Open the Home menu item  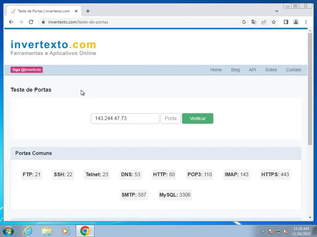pyautogui.click(x=216, y=70)
